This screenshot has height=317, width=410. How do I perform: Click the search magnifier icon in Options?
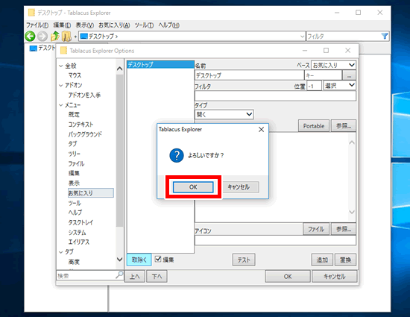(x=119, y=275)
